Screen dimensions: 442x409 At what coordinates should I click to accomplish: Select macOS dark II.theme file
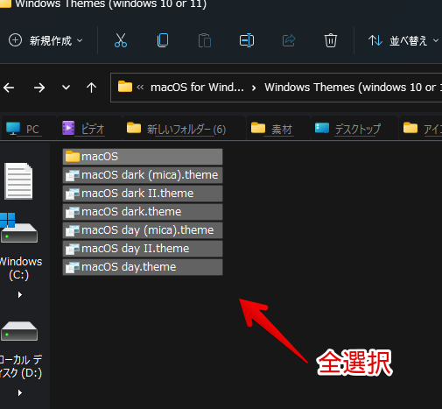pyautogui.click(x=143, y=194)
